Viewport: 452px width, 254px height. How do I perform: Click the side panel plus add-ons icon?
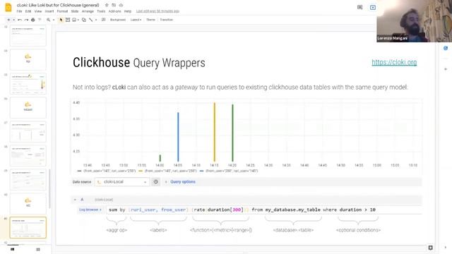[x=446, y=69]
